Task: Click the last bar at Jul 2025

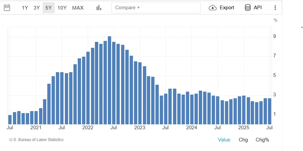Action: pyautogui.click(x=270, y=111)
